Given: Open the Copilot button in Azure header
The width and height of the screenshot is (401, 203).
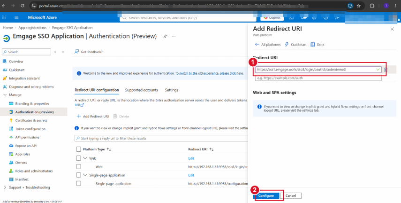Looking at the screenshot, I should pyautogui.click(x=272, y=17).
